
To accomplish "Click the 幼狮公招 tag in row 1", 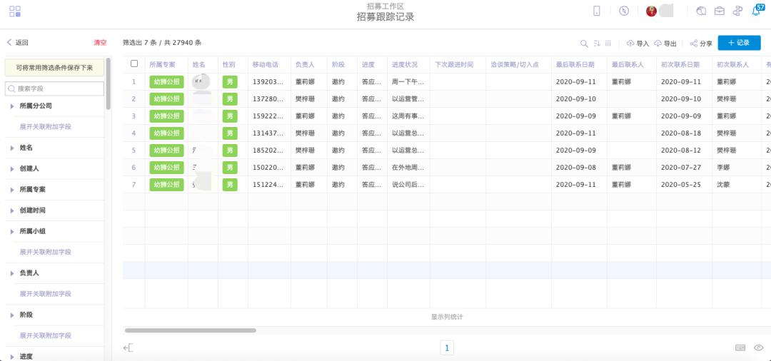I will [166, 82].
